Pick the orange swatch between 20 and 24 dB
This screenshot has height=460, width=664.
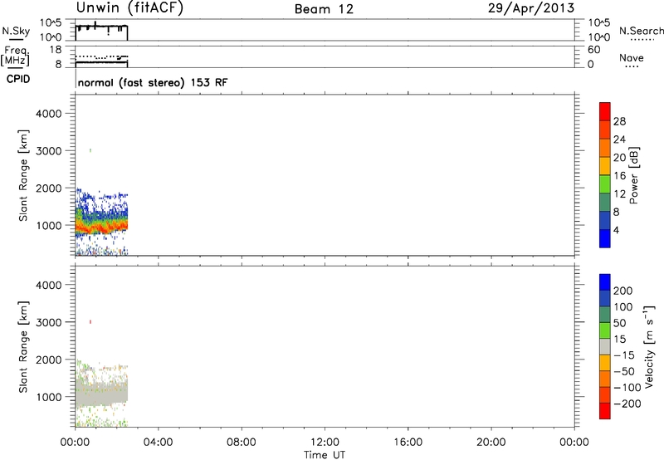coord(605,148)
